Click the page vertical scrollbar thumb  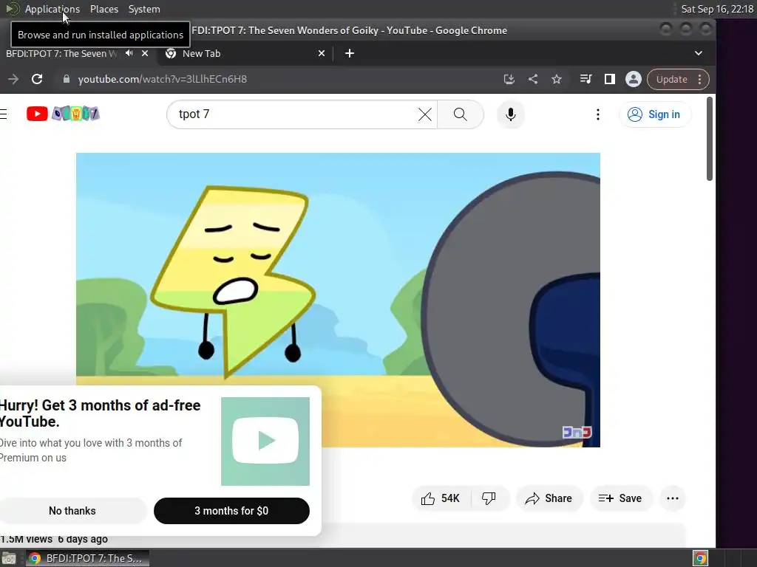[709, 139]
